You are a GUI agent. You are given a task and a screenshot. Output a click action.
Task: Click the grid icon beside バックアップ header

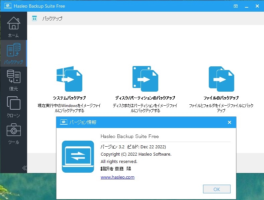coord(34,18)
